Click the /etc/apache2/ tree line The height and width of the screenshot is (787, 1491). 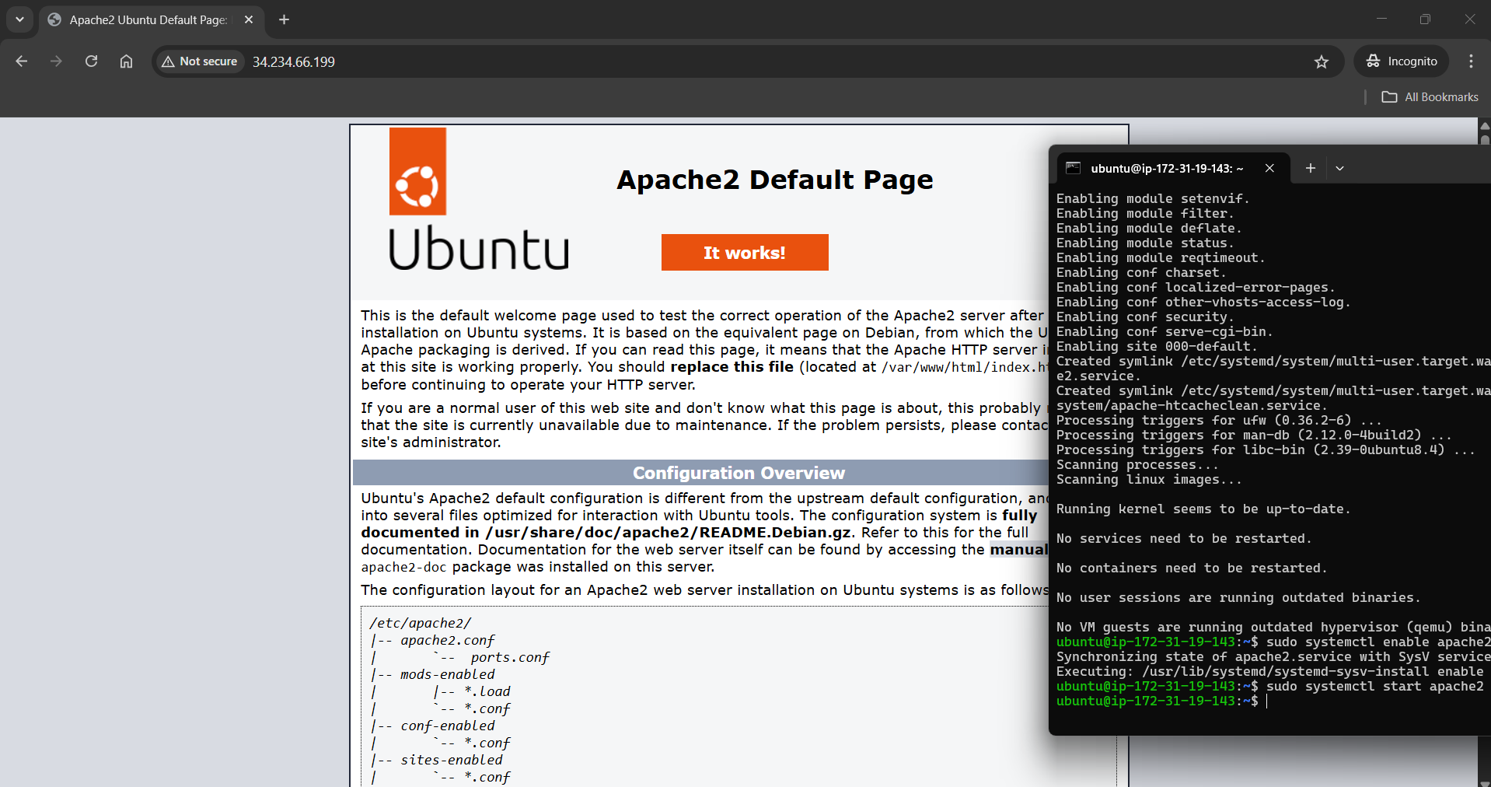click(x=421, y=623)
